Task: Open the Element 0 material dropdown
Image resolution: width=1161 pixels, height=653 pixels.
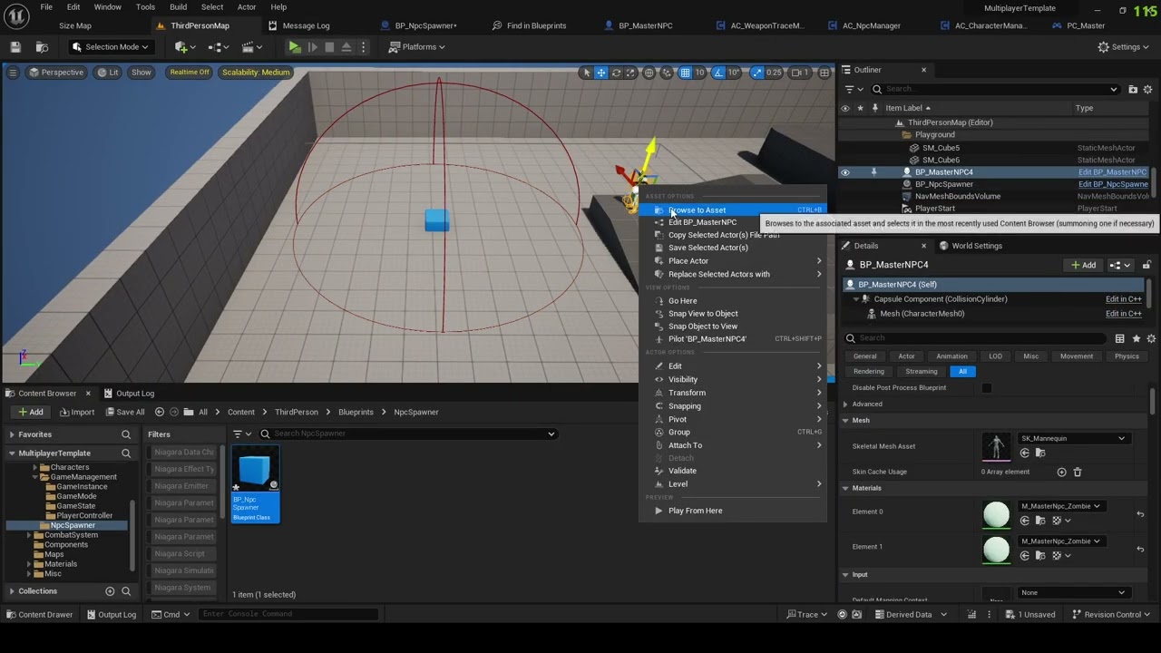Action: [x=1060, y=506]
